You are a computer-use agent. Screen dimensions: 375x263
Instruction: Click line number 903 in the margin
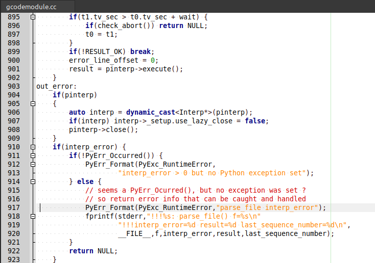(x=14, y=86)
